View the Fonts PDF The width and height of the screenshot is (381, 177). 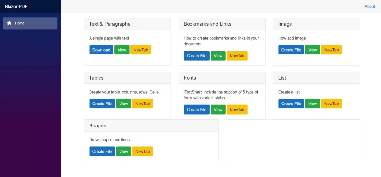218,110
